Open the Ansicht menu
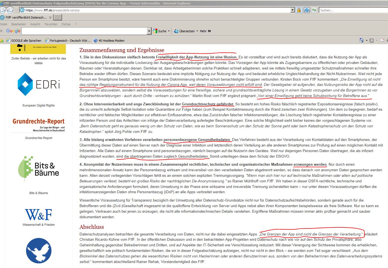The image size is (388, 268). pyautogui.click(x=35, y=24)
